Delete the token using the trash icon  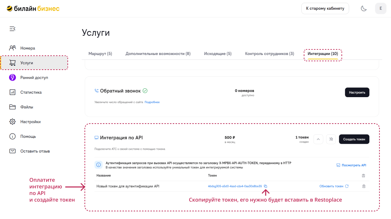(364, 186)
